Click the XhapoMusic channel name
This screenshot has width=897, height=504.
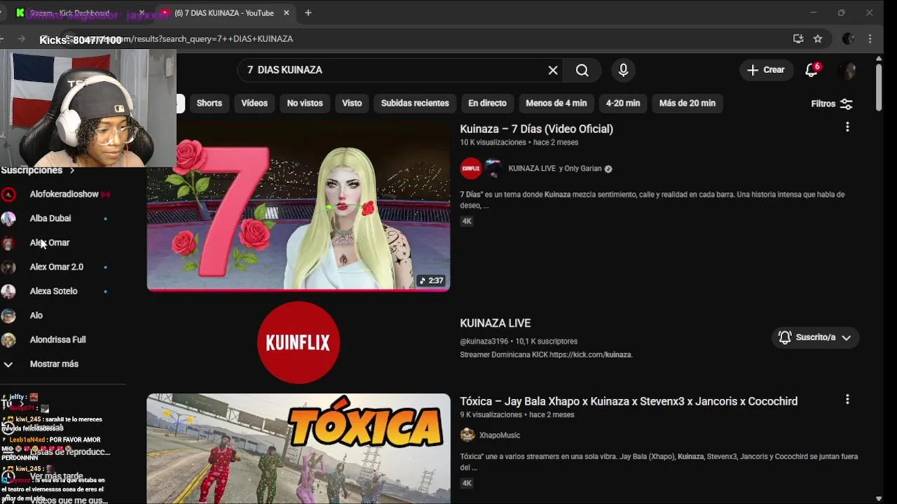(x=500, y=435)
